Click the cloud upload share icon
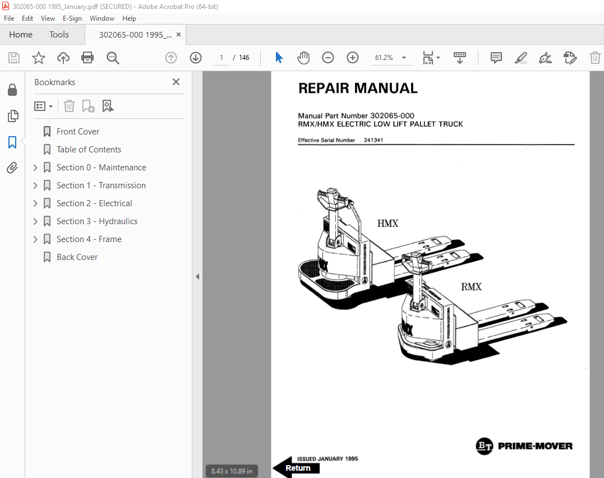604x478 pixels. tap(63, 58)
